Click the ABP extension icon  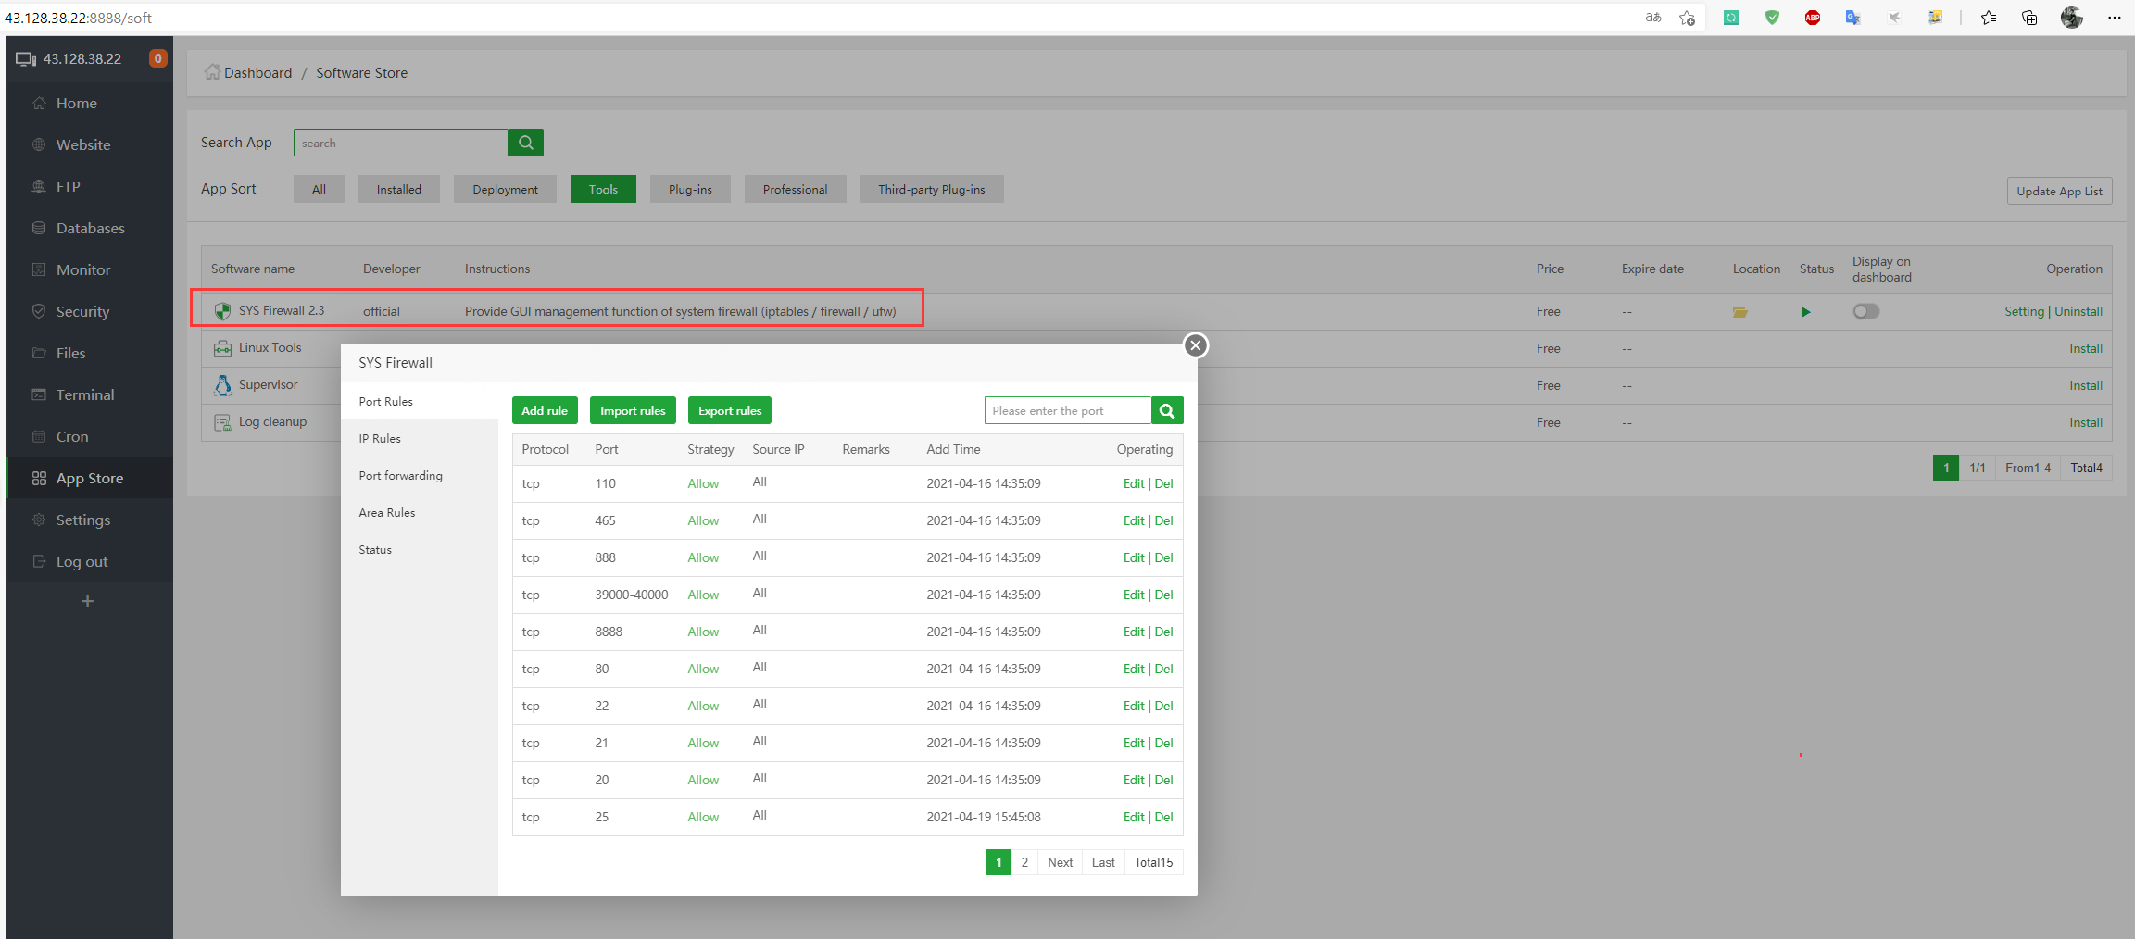(x=1813, y=18)
